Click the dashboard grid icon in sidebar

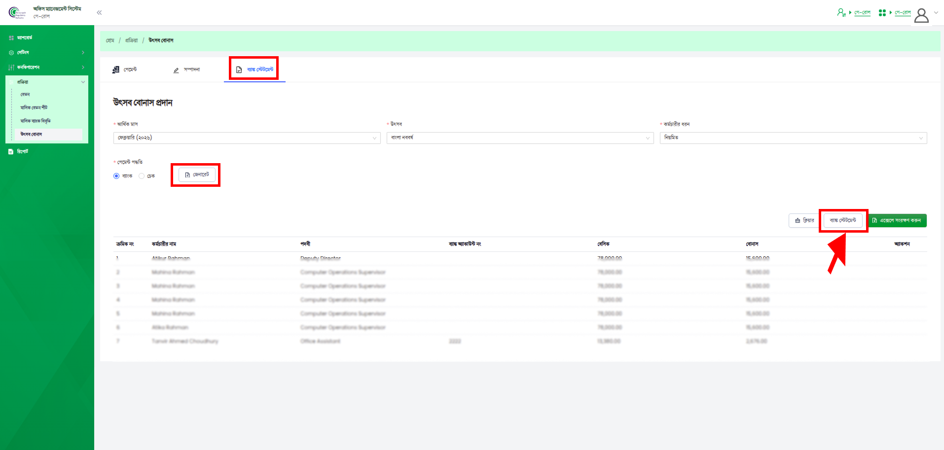[11, 38]
